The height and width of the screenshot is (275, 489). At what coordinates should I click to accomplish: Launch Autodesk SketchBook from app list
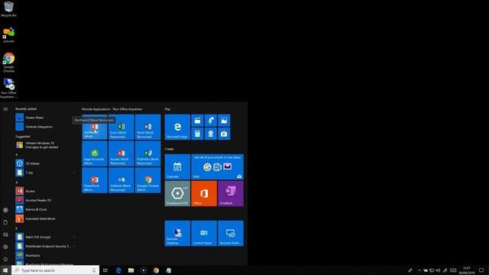tap(46, 218)
